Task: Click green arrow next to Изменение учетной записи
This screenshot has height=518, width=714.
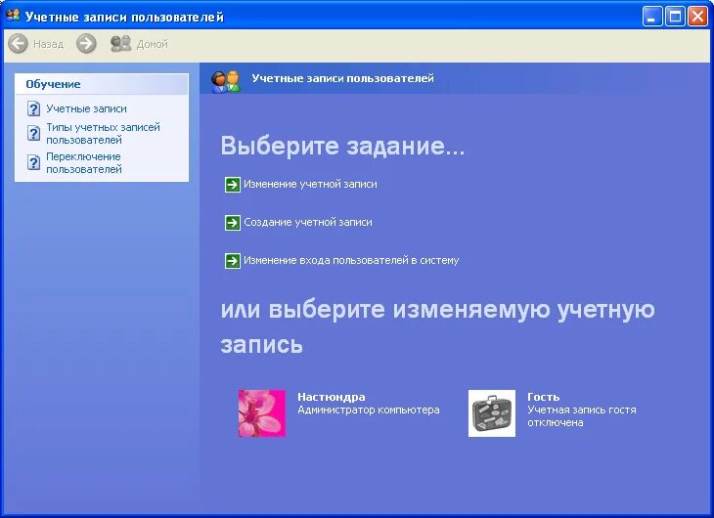Action: 232,185
